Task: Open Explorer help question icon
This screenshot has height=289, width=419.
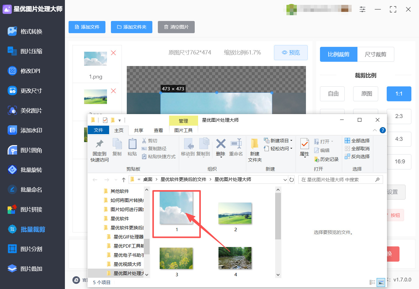Action: (x=383, y=130)
